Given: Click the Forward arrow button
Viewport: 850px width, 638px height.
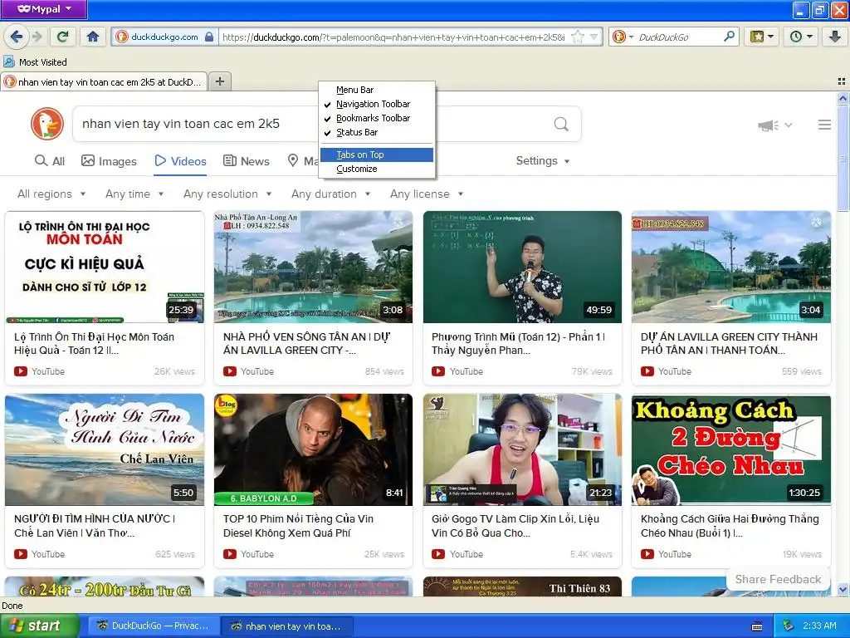Looking at the screenshot, I should 37,37.
